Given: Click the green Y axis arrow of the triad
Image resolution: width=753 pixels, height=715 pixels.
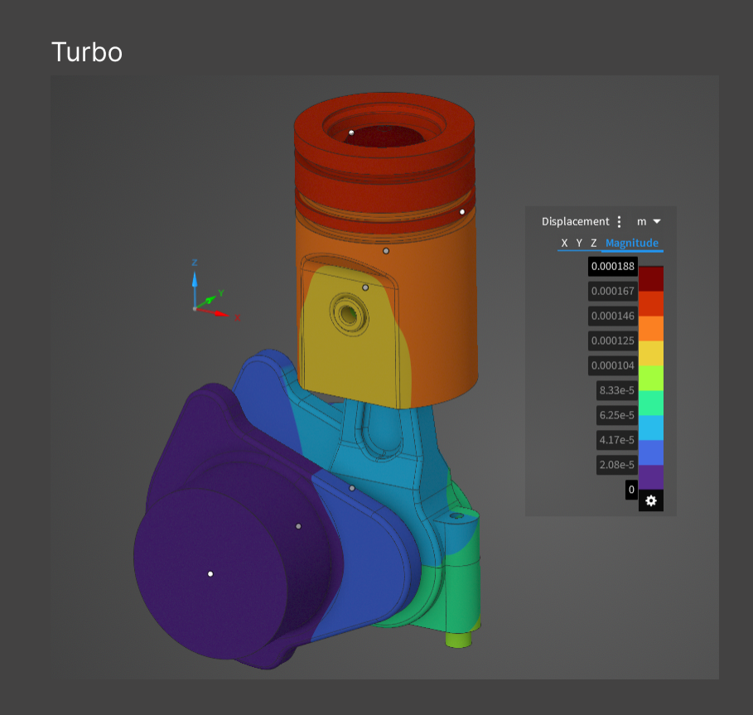Looking at the screenshot, I should coord(209,300).
